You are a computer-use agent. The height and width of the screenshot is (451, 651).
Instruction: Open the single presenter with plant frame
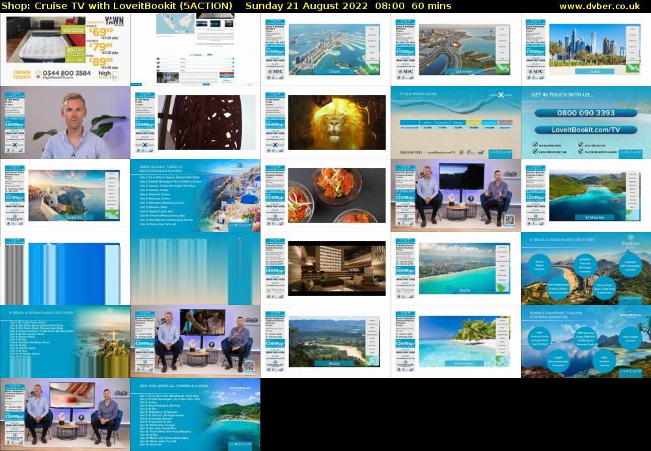tap(65, 123)
